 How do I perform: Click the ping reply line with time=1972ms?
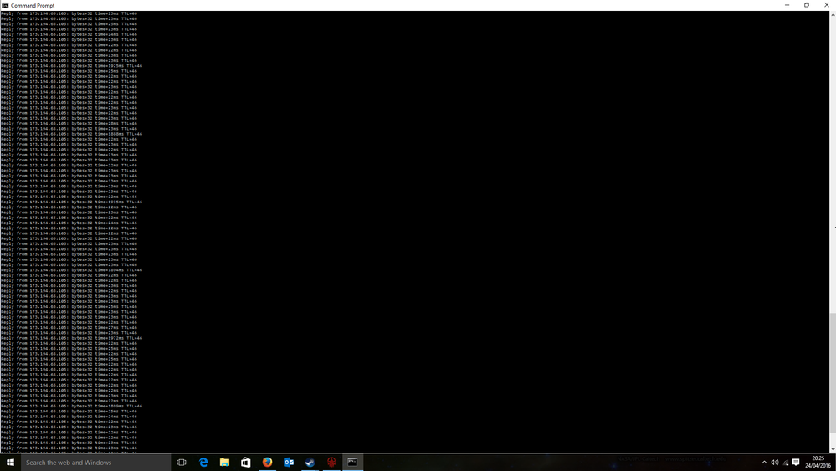click(71, 338)
